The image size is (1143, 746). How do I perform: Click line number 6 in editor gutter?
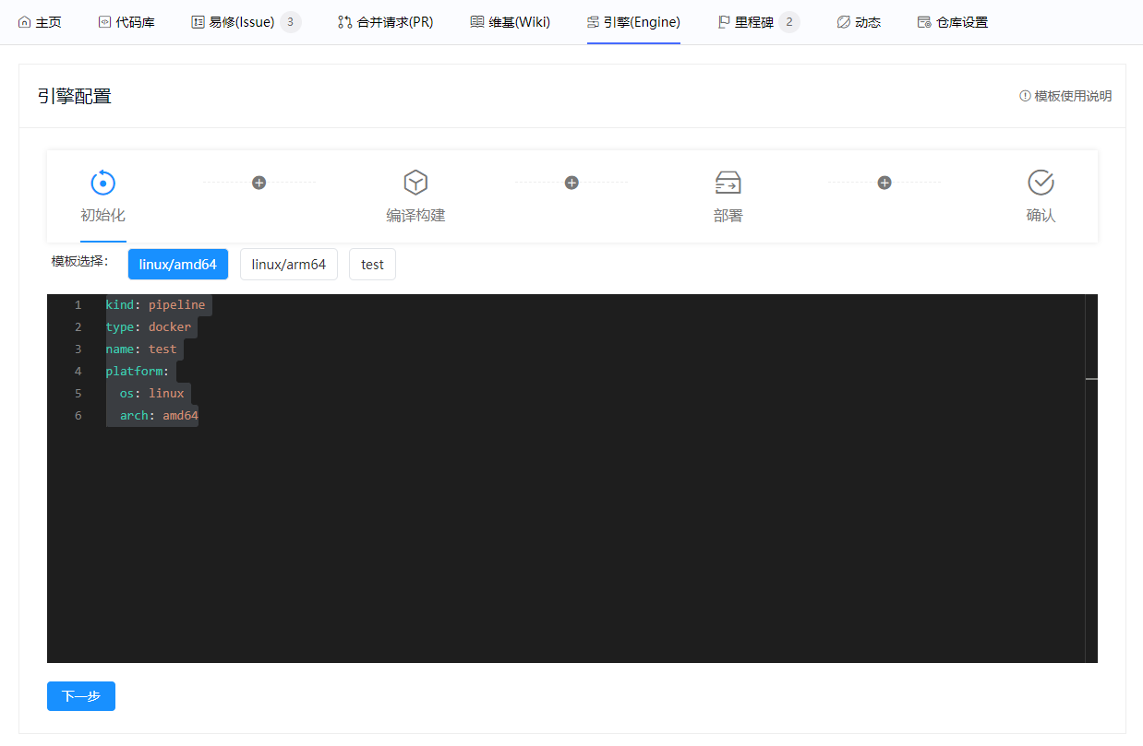pos(78,416)
